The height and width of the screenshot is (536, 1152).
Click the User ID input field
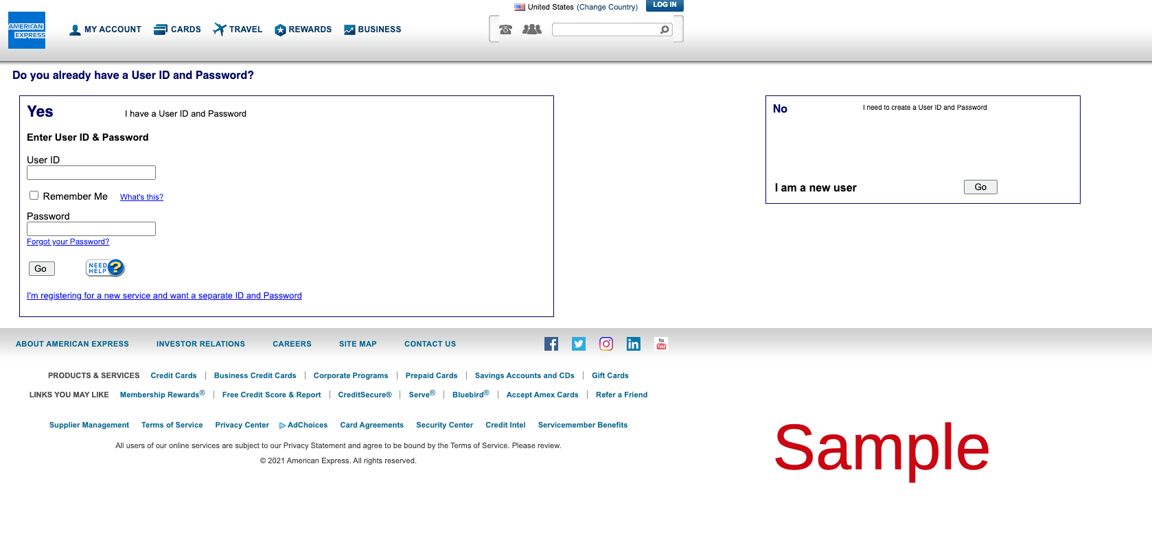[91, 172]
